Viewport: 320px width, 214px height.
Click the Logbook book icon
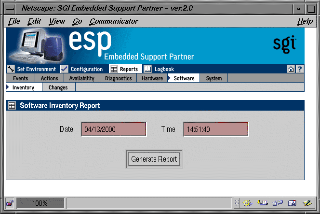click(147, 69)
